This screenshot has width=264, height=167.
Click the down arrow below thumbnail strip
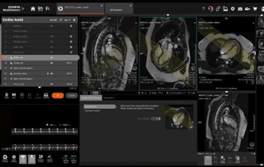(x=262, y=165)
